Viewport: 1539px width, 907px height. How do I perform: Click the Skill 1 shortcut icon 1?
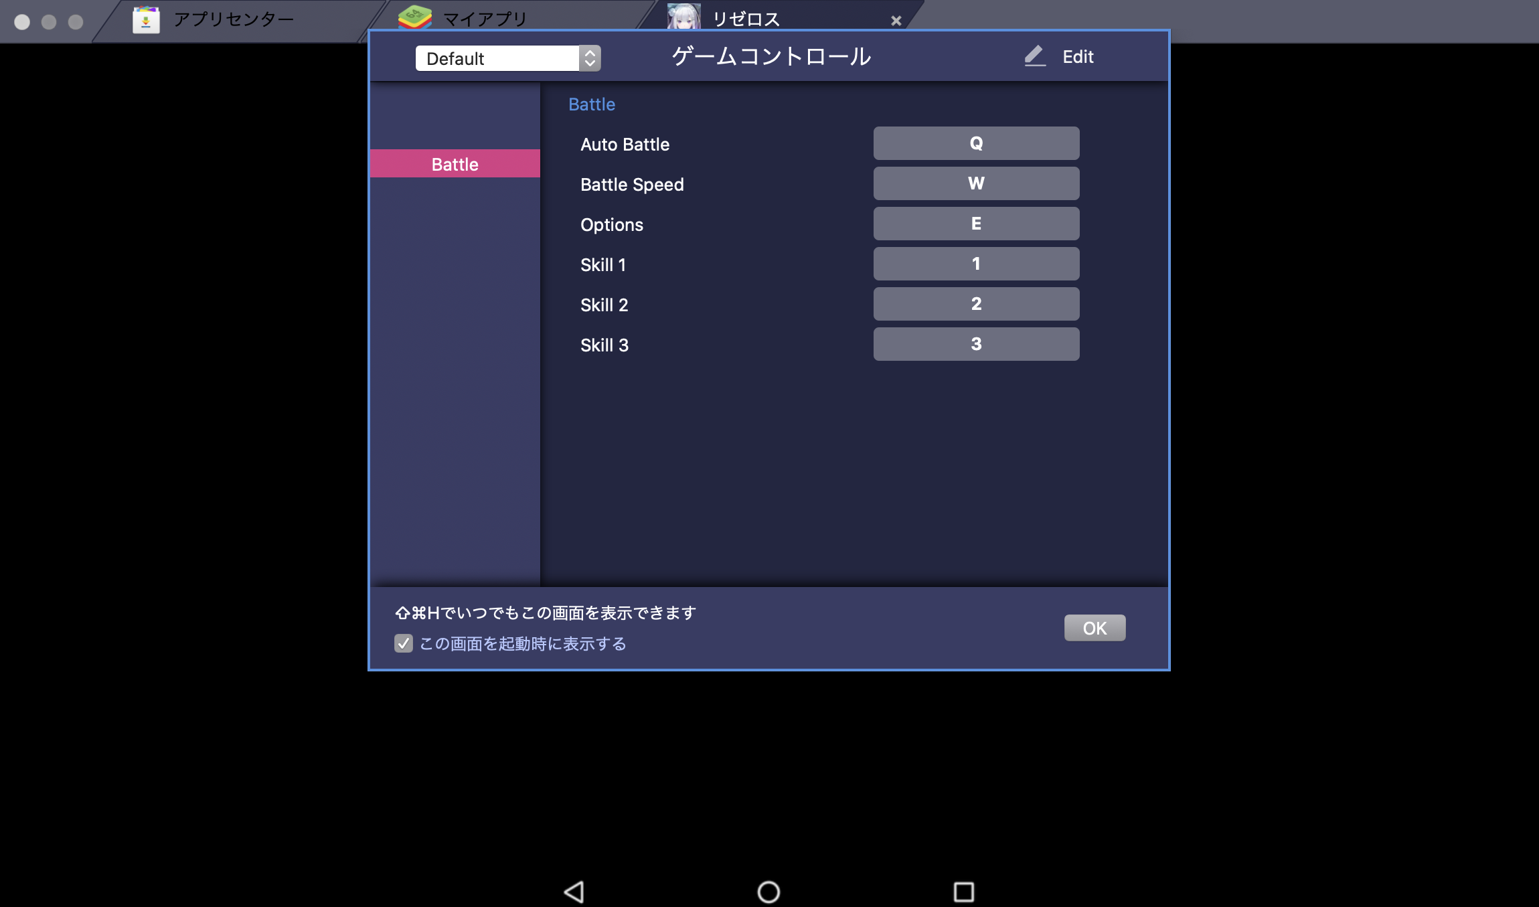click(975, 264)
